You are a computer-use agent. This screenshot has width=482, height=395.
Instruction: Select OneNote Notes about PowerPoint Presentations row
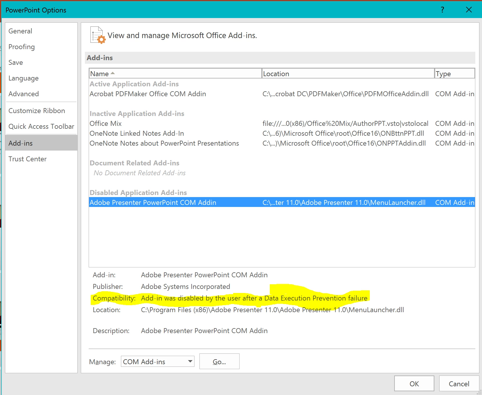pos(282,143)
